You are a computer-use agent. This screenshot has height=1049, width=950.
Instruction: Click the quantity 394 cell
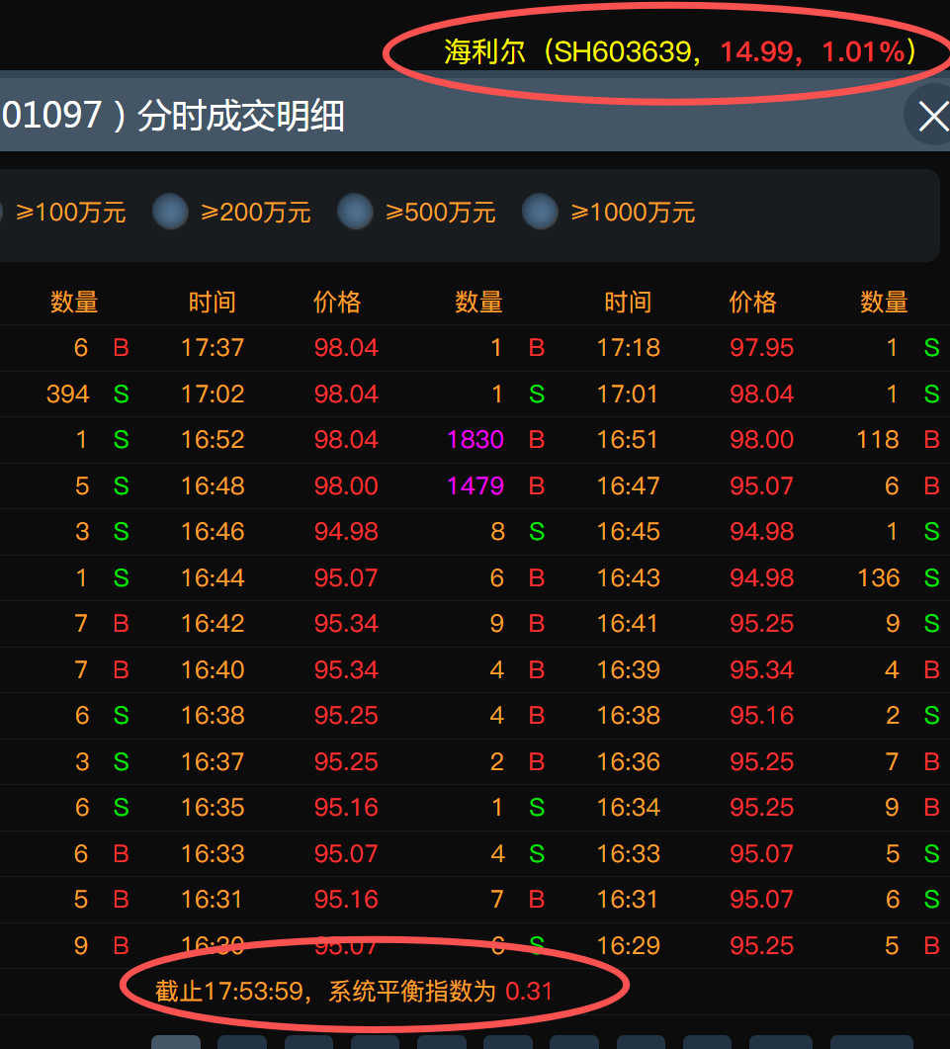tap(67, 394)
